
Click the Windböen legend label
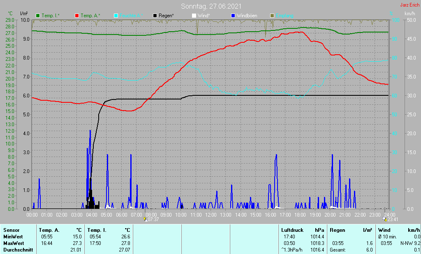coord(247,16)
